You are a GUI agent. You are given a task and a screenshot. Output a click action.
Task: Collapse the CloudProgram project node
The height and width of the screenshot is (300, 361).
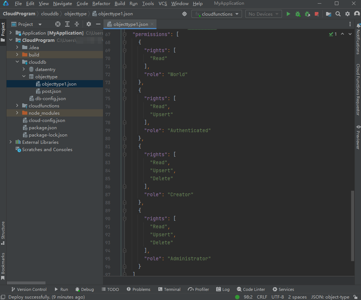pos(11,40)
